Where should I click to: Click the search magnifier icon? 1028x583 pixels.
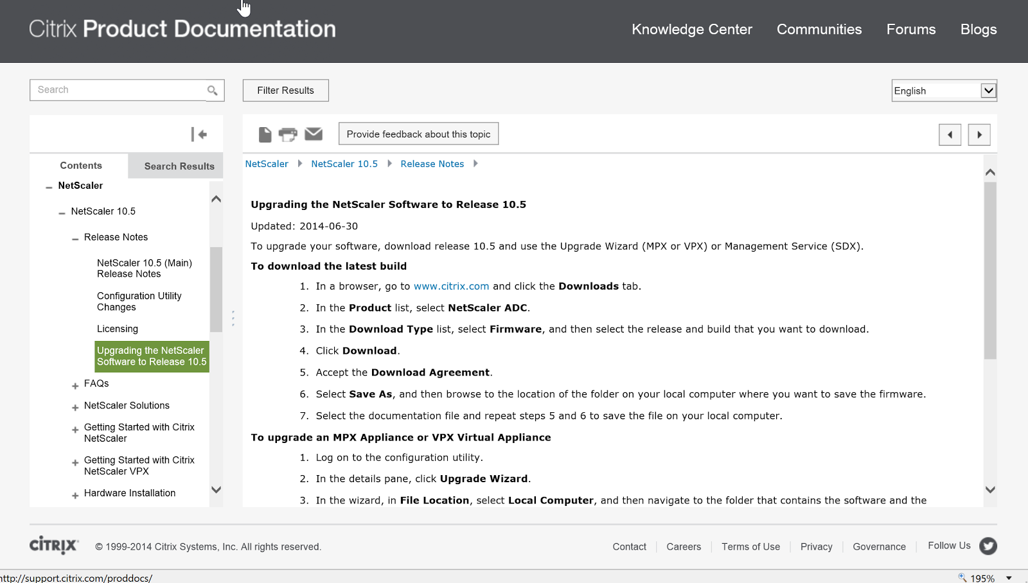click(x=212, y=91)
